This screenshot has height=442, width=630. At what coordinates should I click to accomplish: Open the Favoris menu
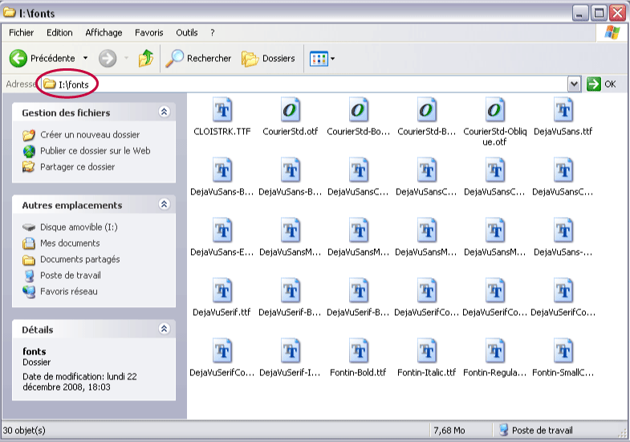click(149, 33)
